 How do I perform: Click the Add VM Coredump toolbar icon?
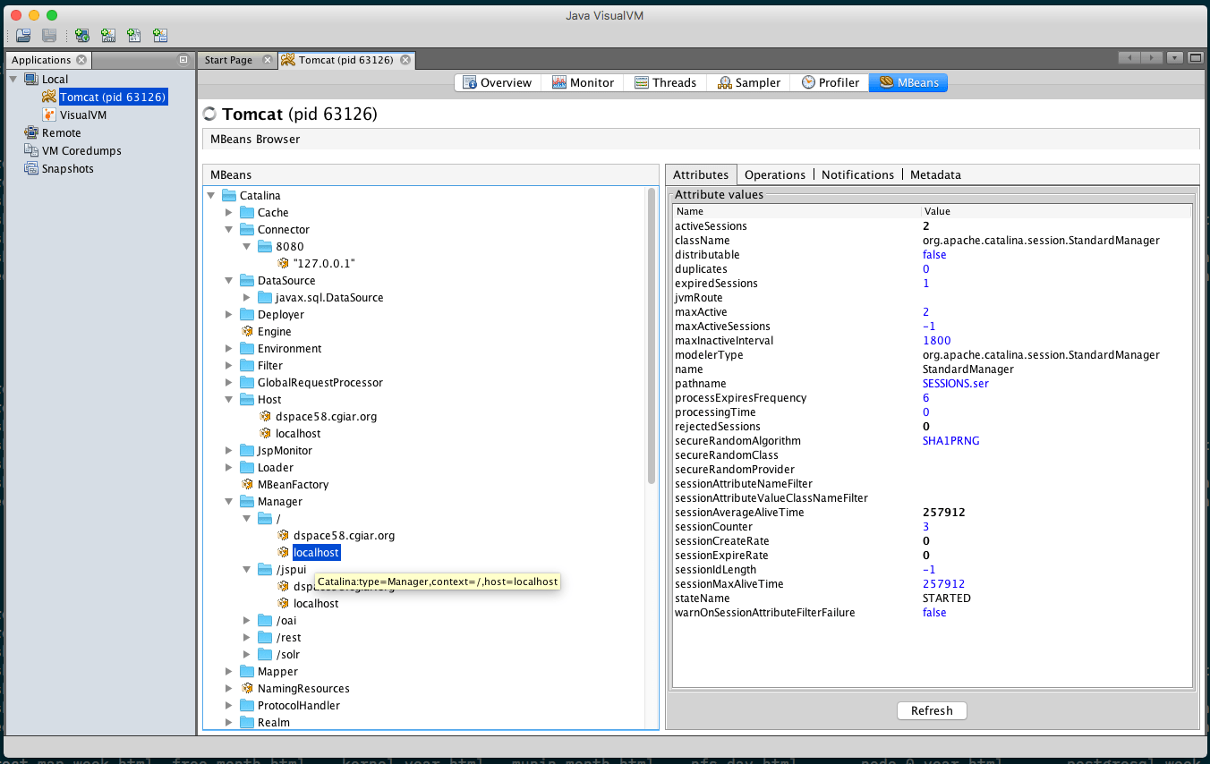pyautogui.click(x=134, y=36)
